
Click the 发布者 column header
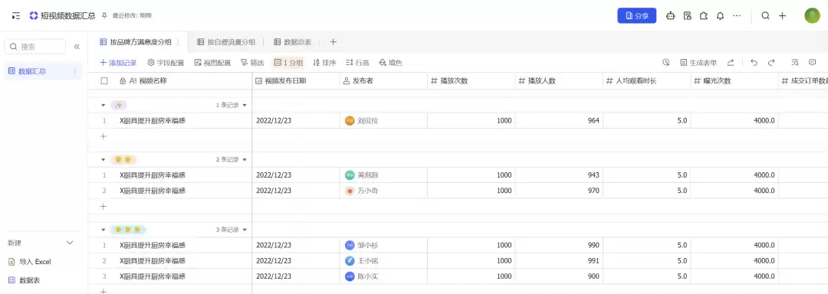tap(384, 80)
